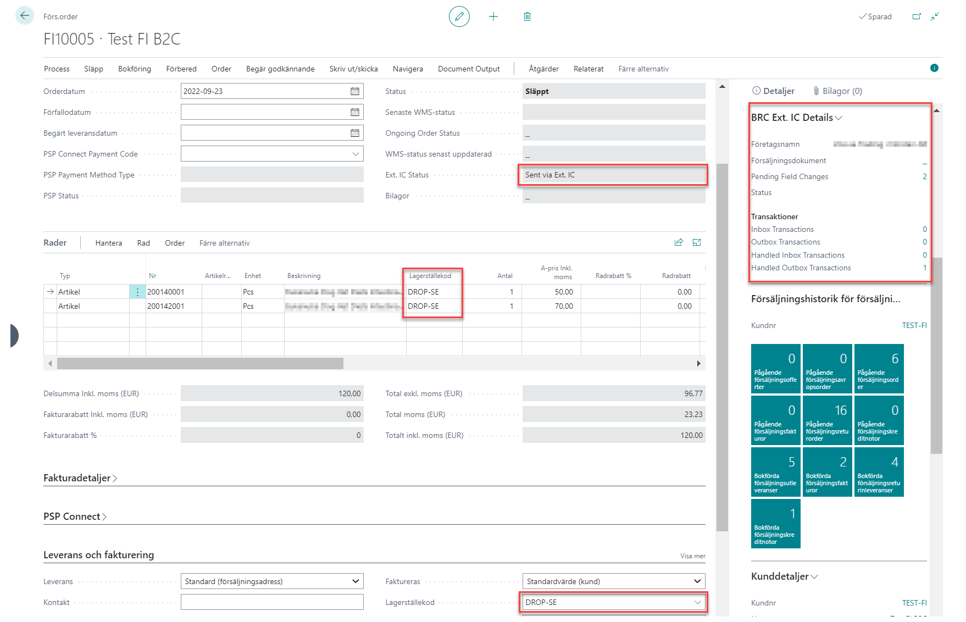Open calendar for Begärt leveransdatum
The image size is (966, 622).
pyautogui.click(x=355, y=133)
